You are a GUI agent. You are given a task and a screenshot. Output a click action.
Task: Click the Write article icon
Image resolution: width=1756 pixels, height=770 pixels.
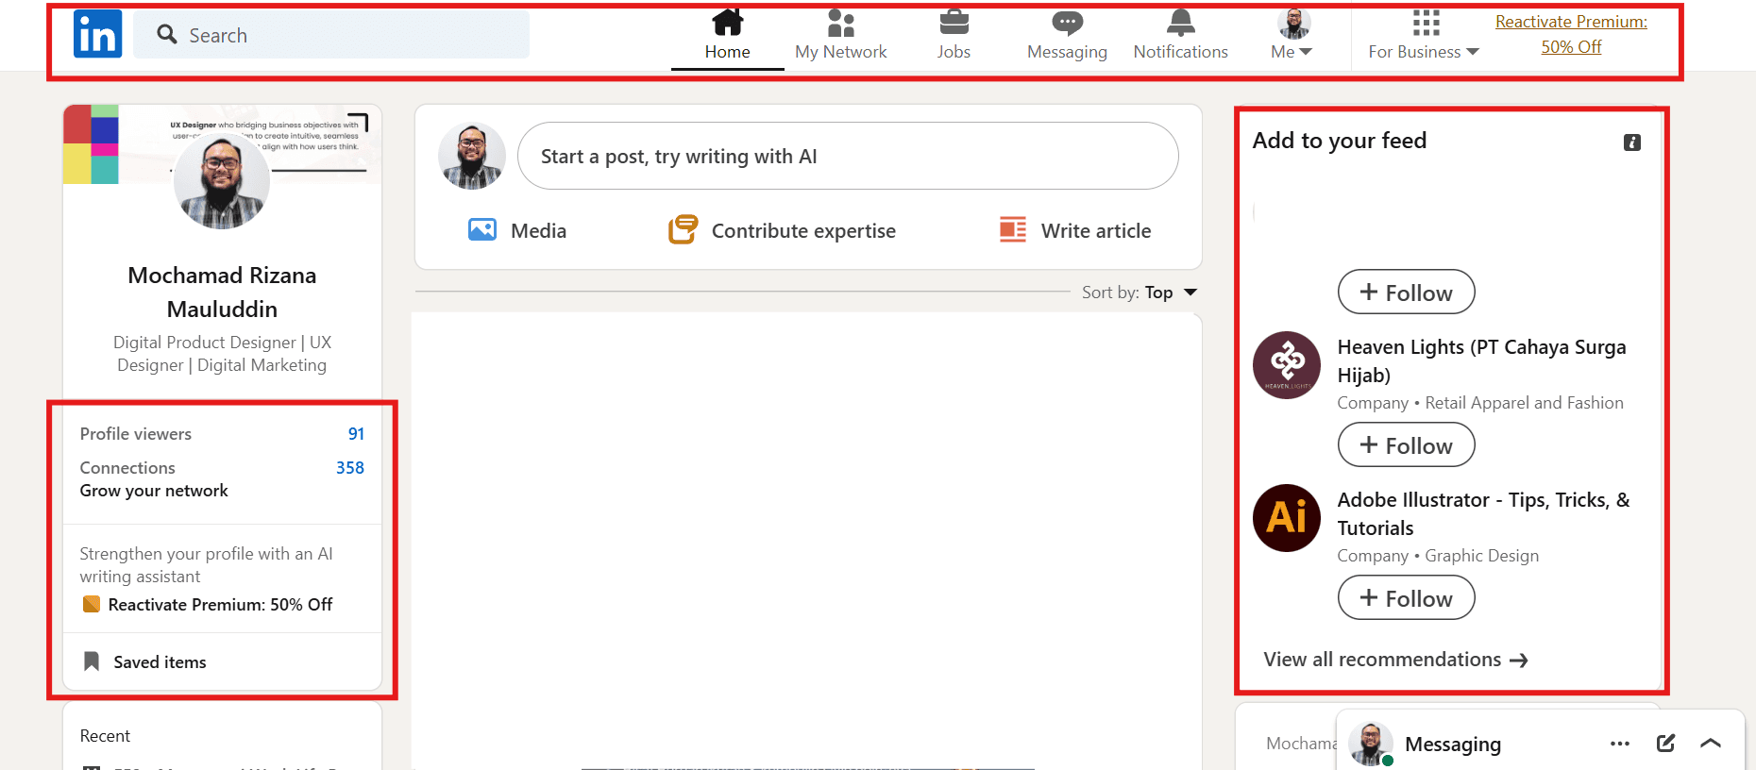pos(1013,229)
